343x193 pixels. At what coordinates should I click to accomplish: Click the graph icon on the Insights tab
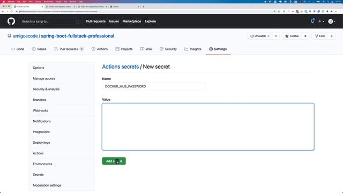point(187,49)
